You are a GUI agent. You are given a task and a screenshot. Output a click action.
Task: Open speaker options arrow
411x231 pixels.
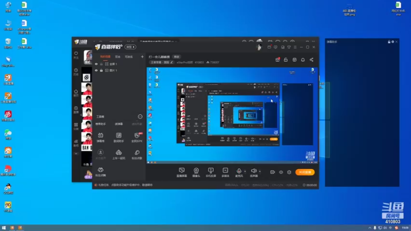click(x=260, y=171)
